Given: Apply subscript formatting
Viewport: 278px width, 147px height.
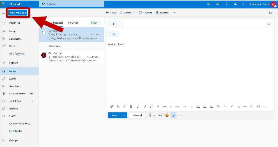Looking at the screenshot, I should click(x=238, y=107).
